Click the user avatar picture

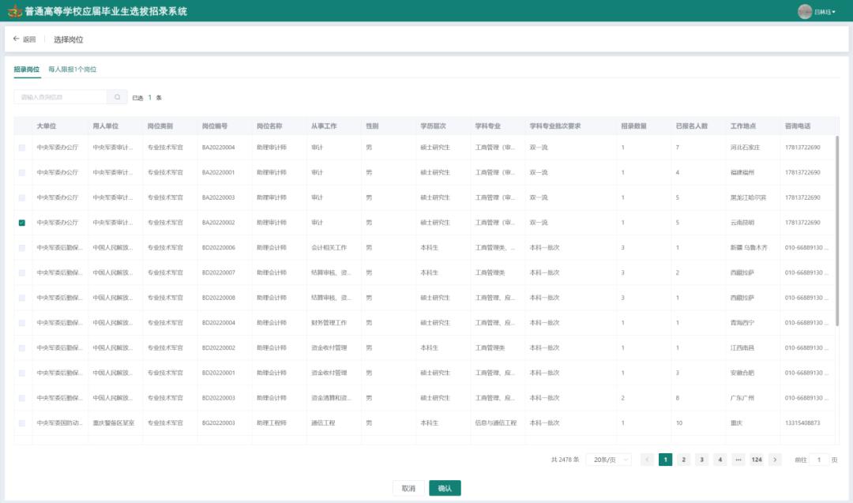tap(805, 12)
